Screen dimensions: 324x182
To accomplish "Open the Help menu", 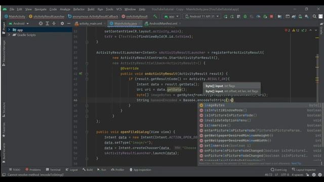I will pos(142,9).
